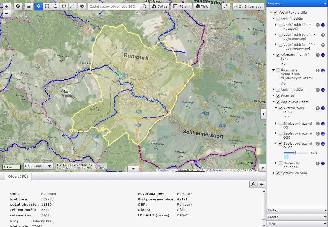This screenshot has width=328, height=227.
Task: Collapse the Záplavová území group
Action: [x=274, y=102]
